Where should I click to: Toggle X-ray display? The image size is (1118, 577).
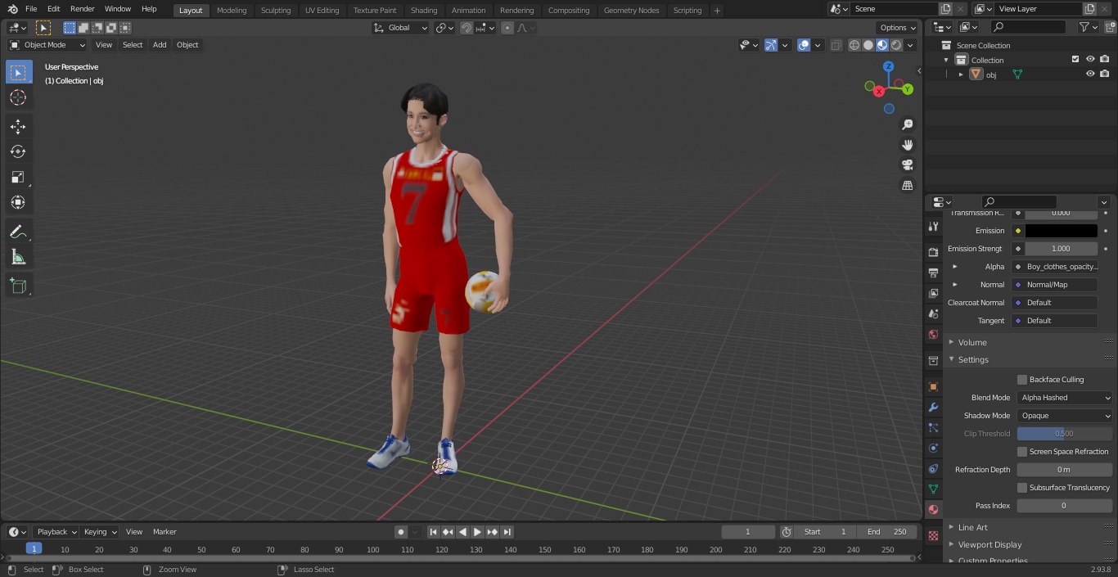pos(836,45)
